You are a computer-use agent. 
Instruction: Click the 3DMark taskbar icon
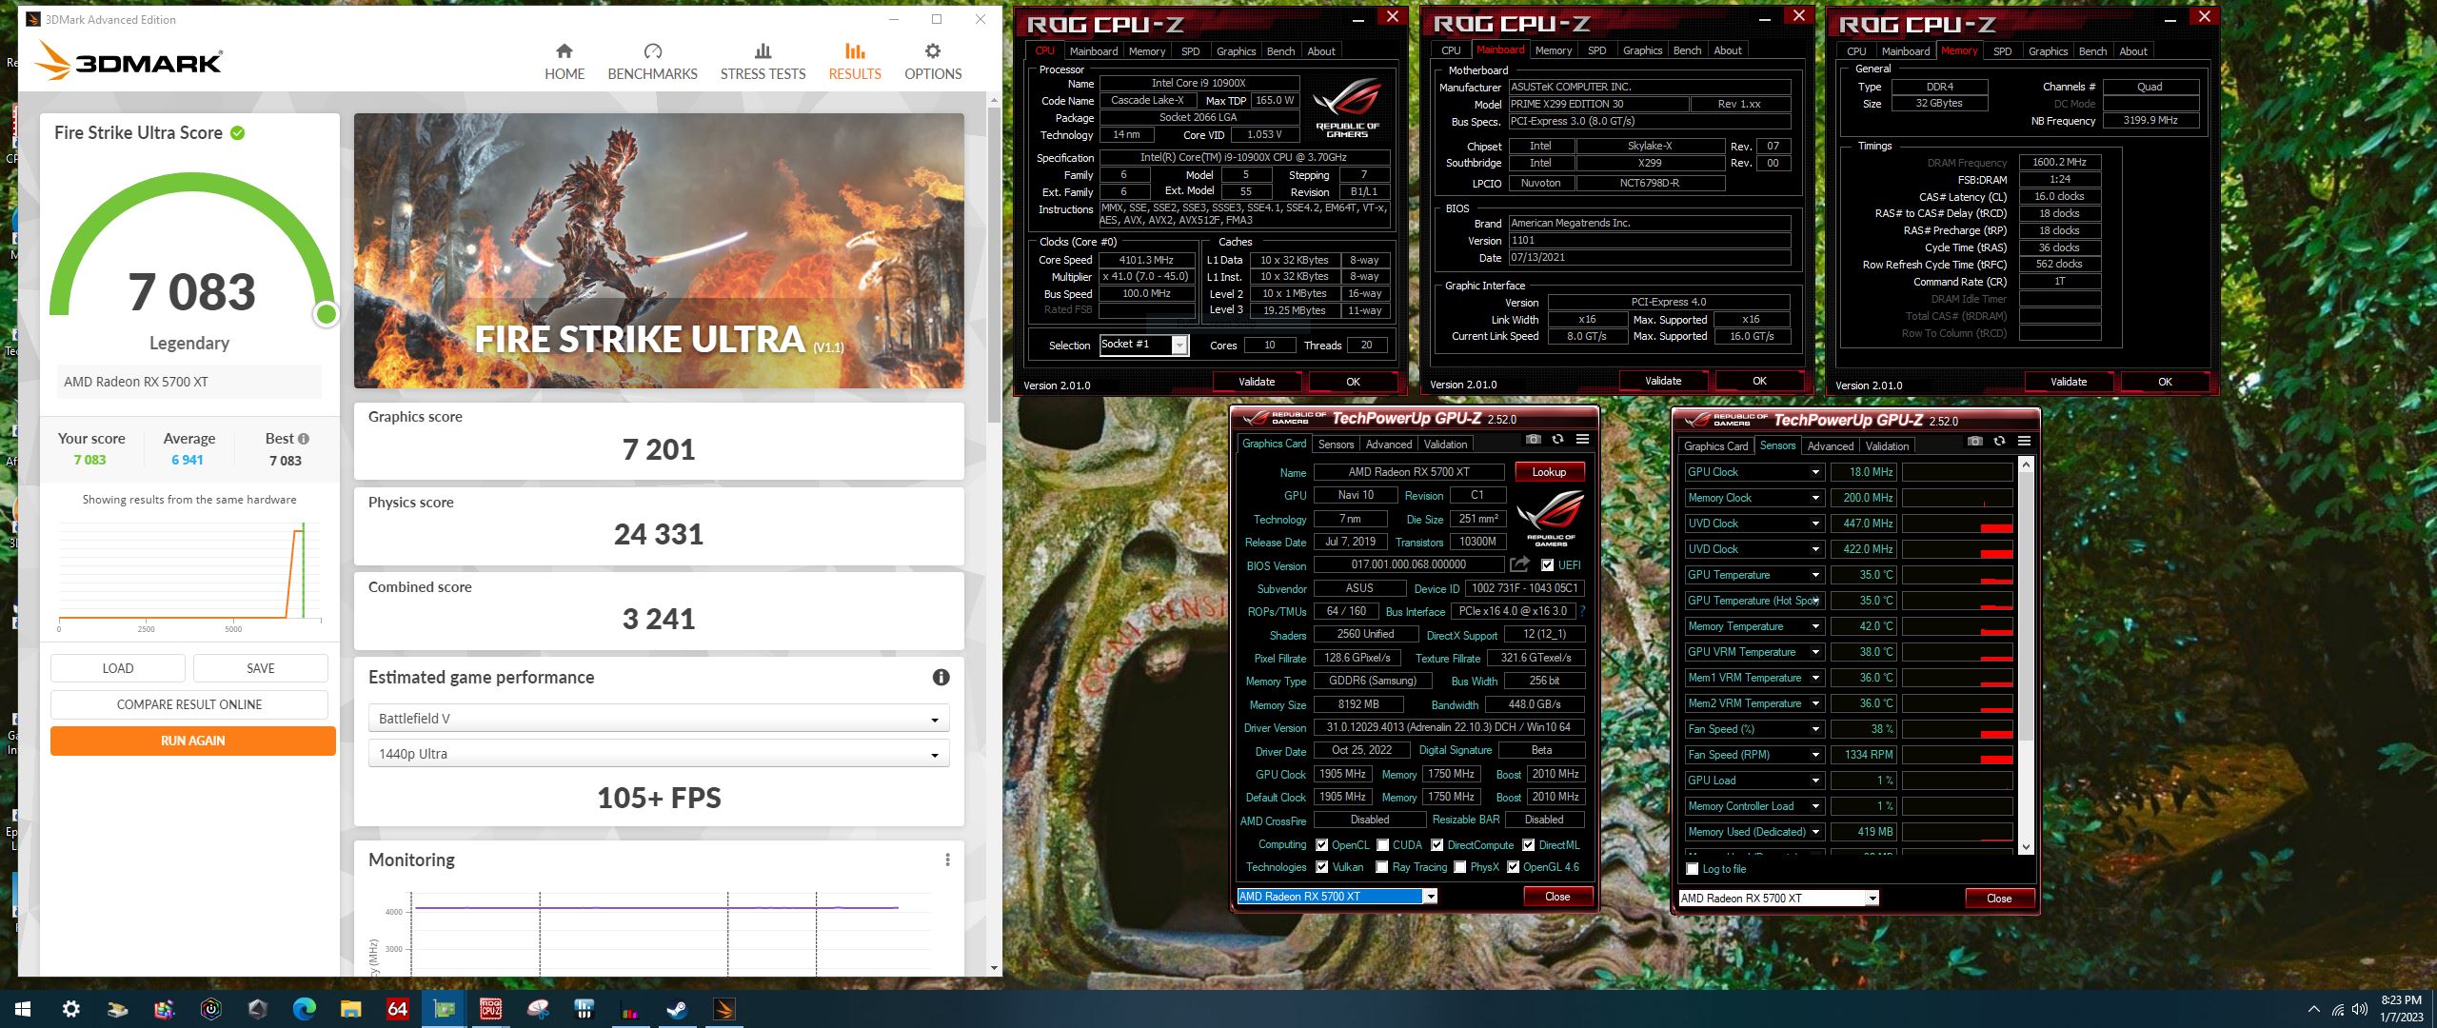coord(724,1009)
